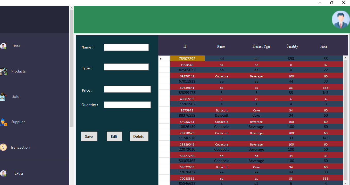Select the Transaction dollar icon
Screen dimensions: 350x185
click(3, 147)
